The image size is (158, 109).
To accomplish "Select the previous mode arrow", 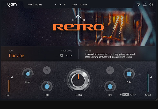I will [x=67, y=56].
